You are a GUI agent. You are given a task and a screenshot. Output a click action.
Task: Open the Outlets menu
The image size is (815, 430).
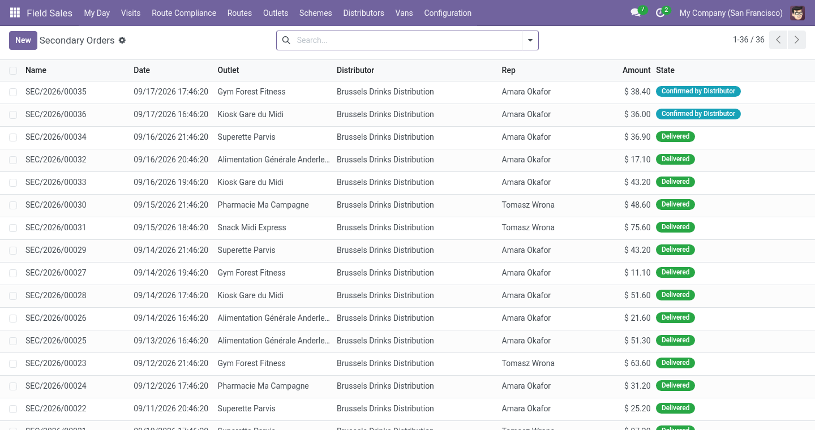click(276, 13)
